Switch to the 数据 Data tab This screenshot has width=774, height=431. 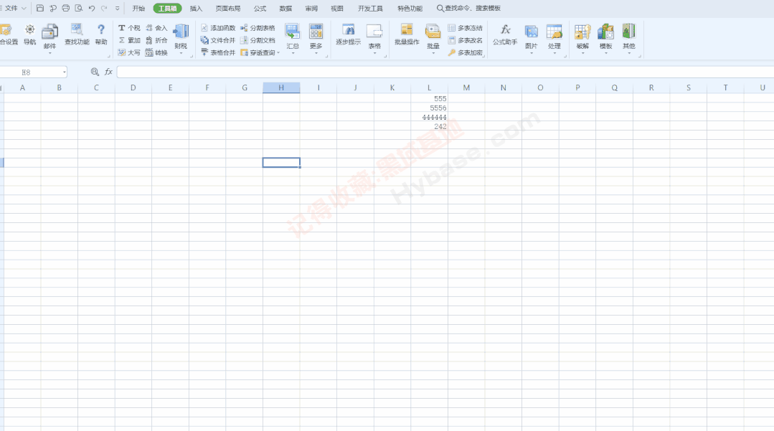(285, 9)
